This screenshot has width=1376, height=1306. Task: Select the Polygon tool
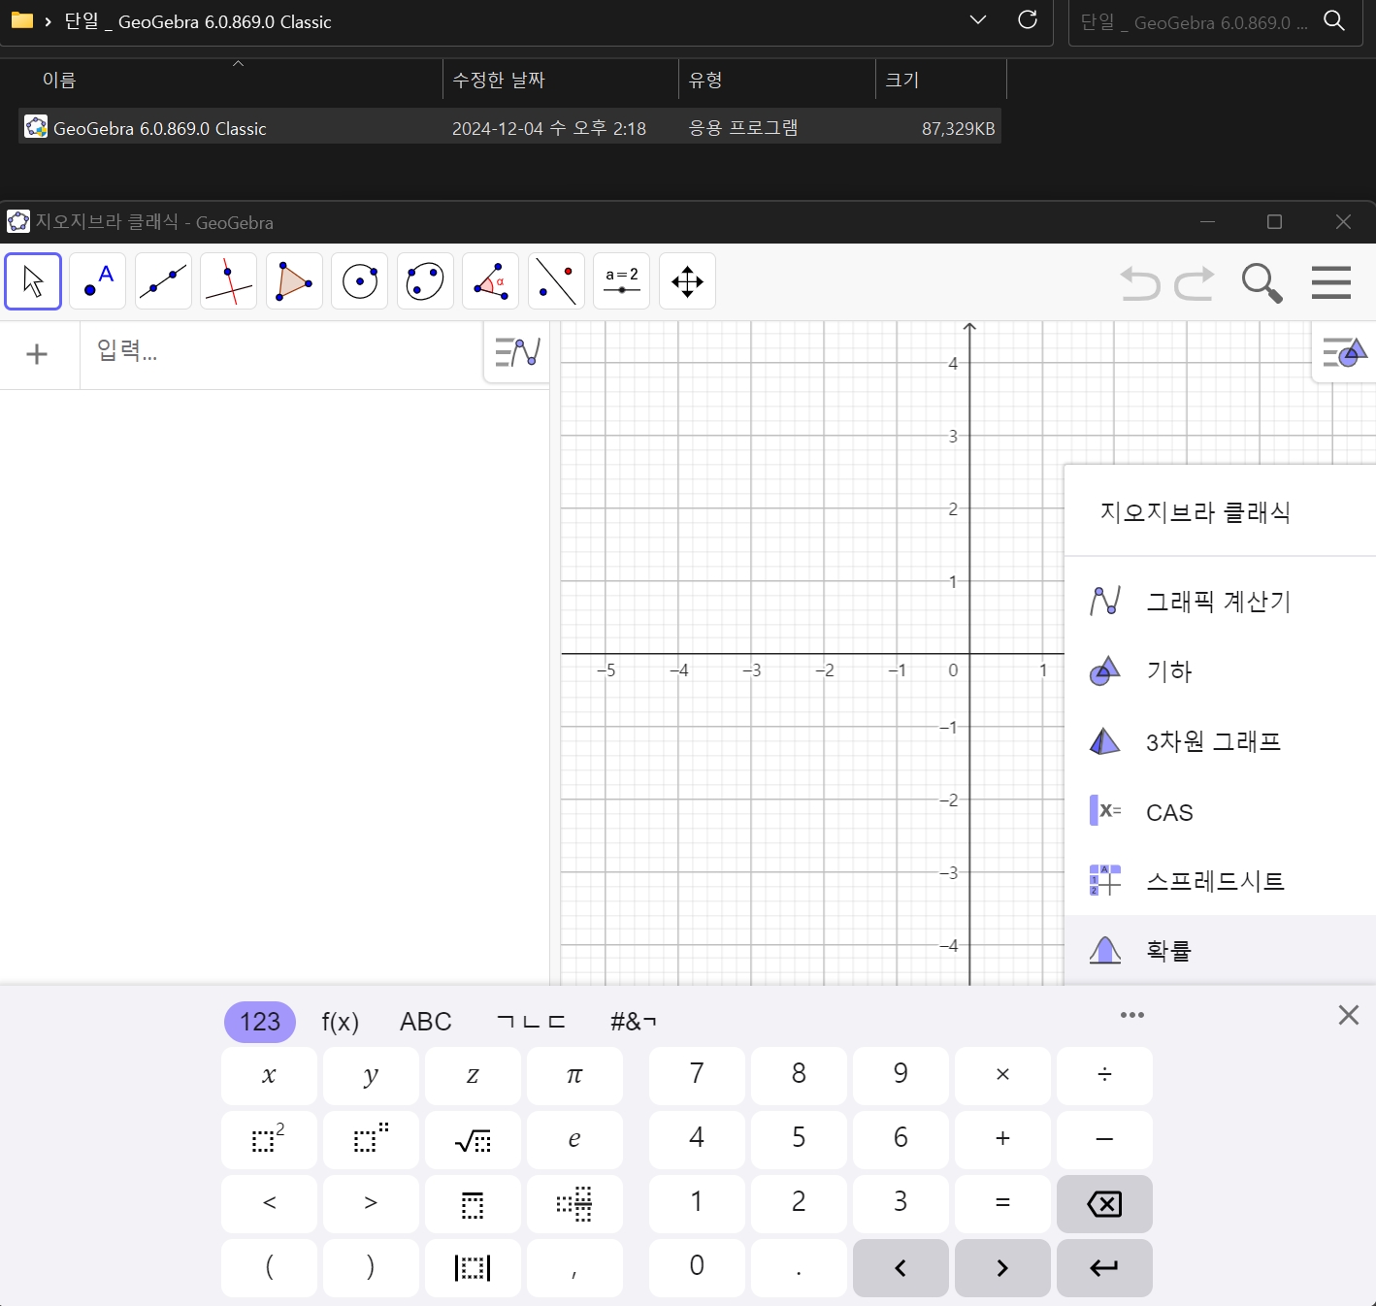click(294, 281)
